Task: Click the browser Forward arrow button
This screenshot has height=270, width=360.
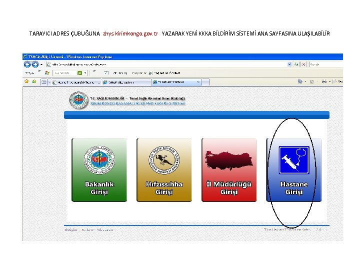Action: [x=35, y=64]
